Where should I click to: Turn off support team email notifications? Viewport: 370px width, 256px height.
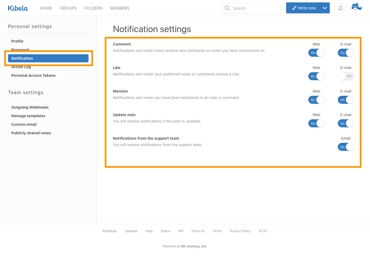pyautogui.click(x=346, y=147)
